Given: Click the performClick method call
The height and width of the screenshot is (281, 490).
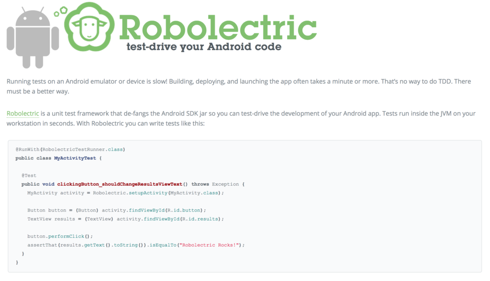Looking at the screenshot, I should pos(66,236).
